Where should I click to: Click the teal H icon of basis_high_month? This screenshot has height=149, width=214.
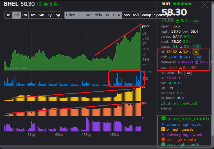163,144
